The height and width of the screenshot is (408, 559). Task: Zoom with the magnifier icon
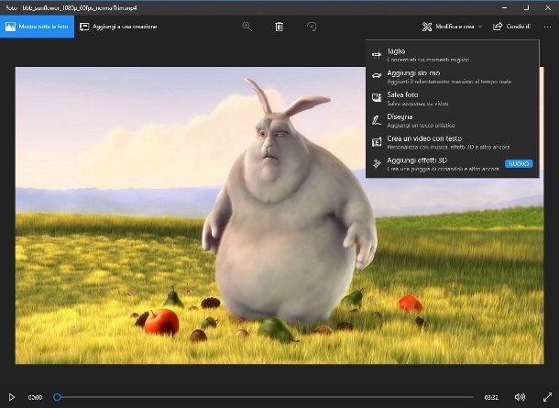(x=247, y=27)
